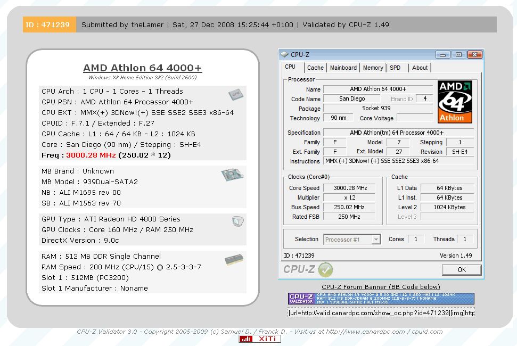Click the L1 Data value 64 KBytes
The height and width of the screenshot is (346, 517).
coord(448,188)
